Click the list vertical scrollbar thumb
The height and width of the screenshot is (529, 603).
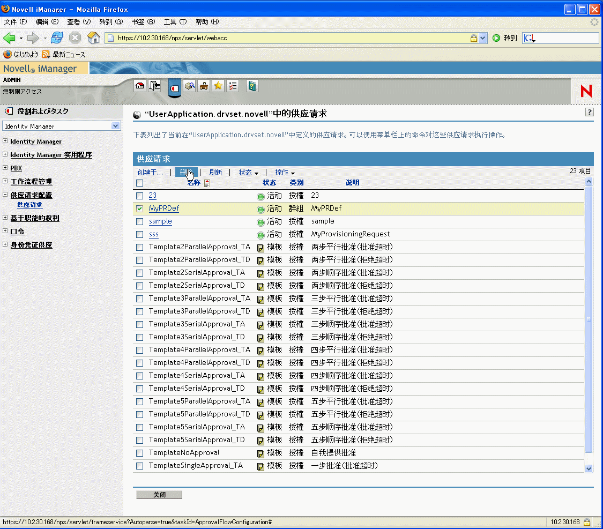(x=589, y=319)
